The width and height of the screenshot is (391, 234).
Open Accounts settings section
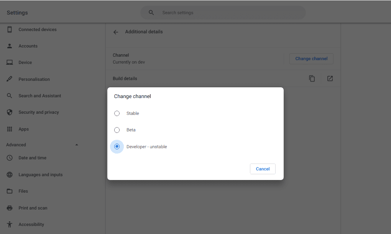[28, 46]
